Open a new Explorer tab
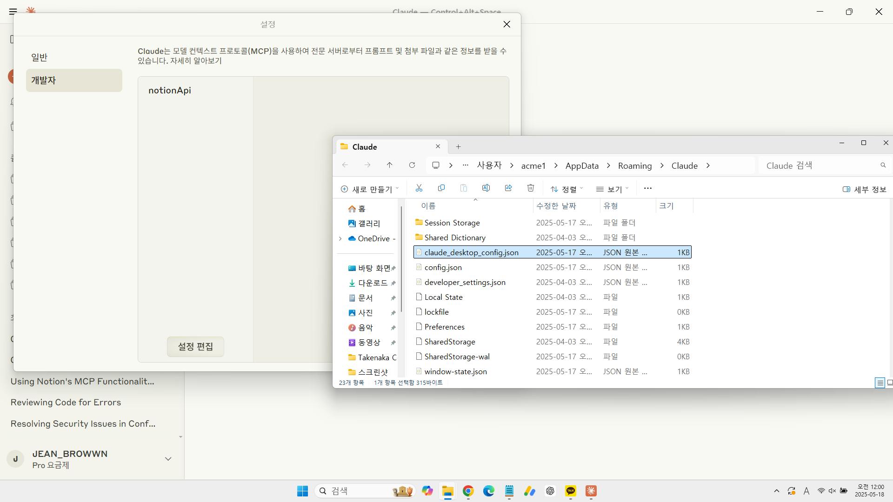The width and height of the screenshot is (893, 502). (x=458, y=147)
